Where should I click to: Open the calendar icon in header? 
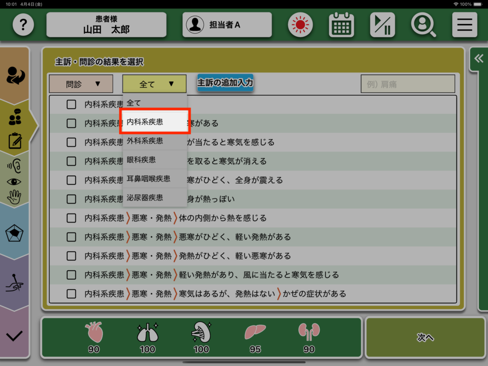click(x=341, y=25)
